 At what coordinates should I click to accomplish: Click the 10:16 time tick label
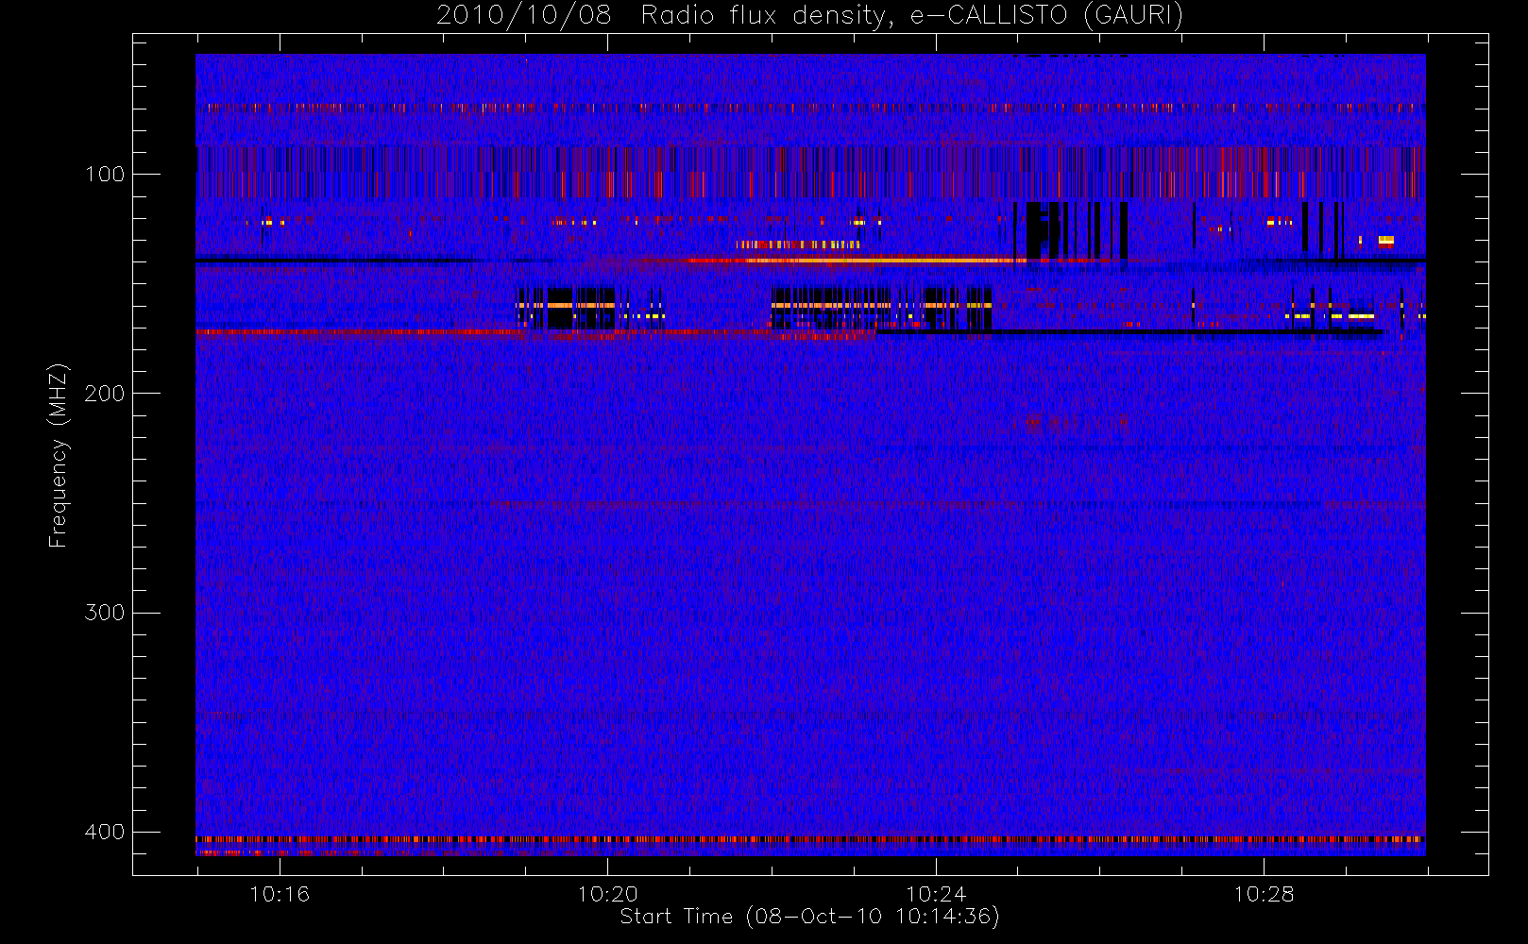click(x=280, y=894)
